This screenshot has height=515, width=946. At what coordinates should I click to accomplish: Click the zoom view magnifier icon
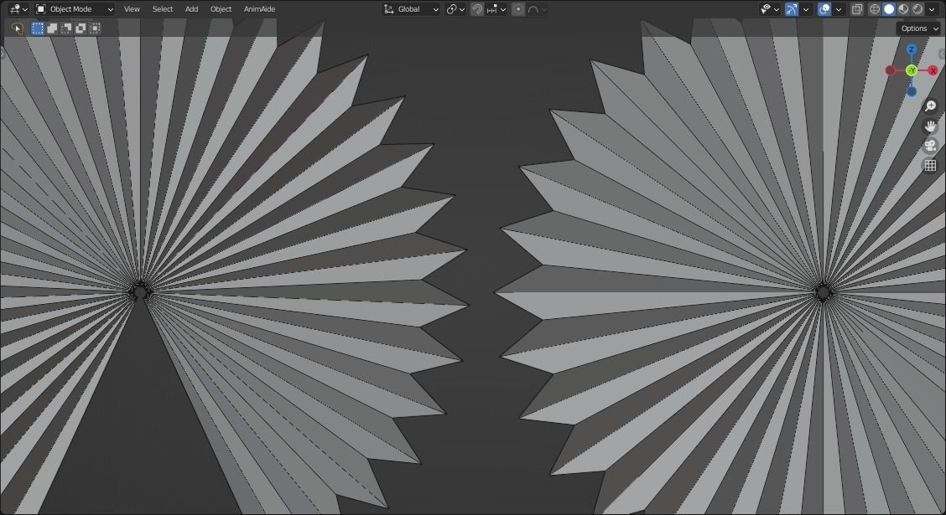(930, 106)
